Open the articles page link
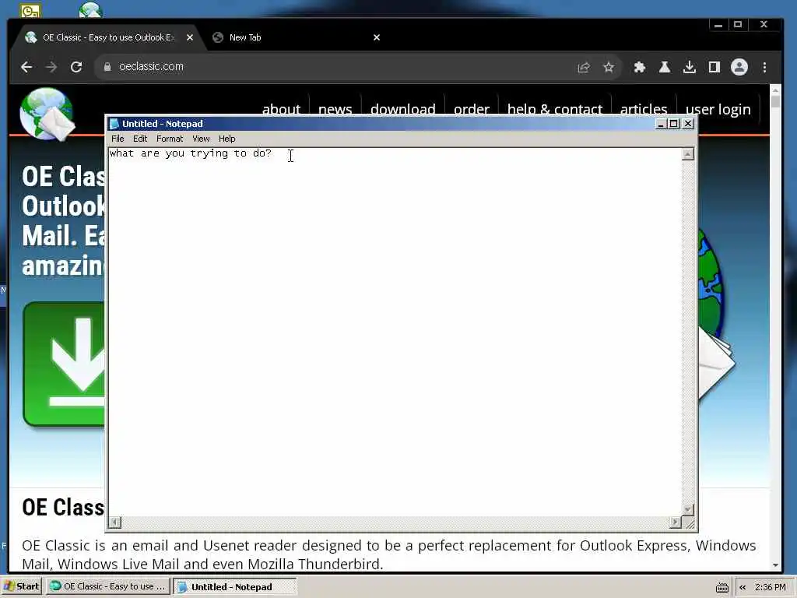 [644, 109]
